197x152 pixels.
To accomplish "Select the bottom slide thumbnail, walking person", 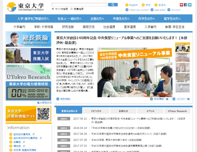I will (183, 88).
